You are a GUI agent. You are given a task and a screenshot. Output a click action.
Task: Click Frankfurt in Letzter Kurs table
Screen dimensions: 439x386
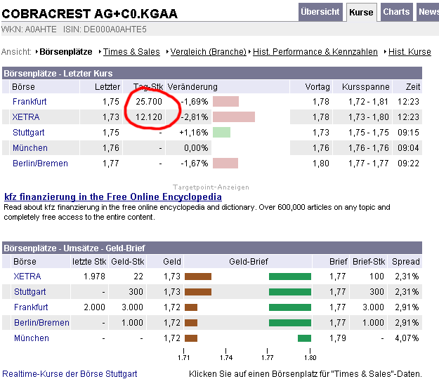(30, 102)
